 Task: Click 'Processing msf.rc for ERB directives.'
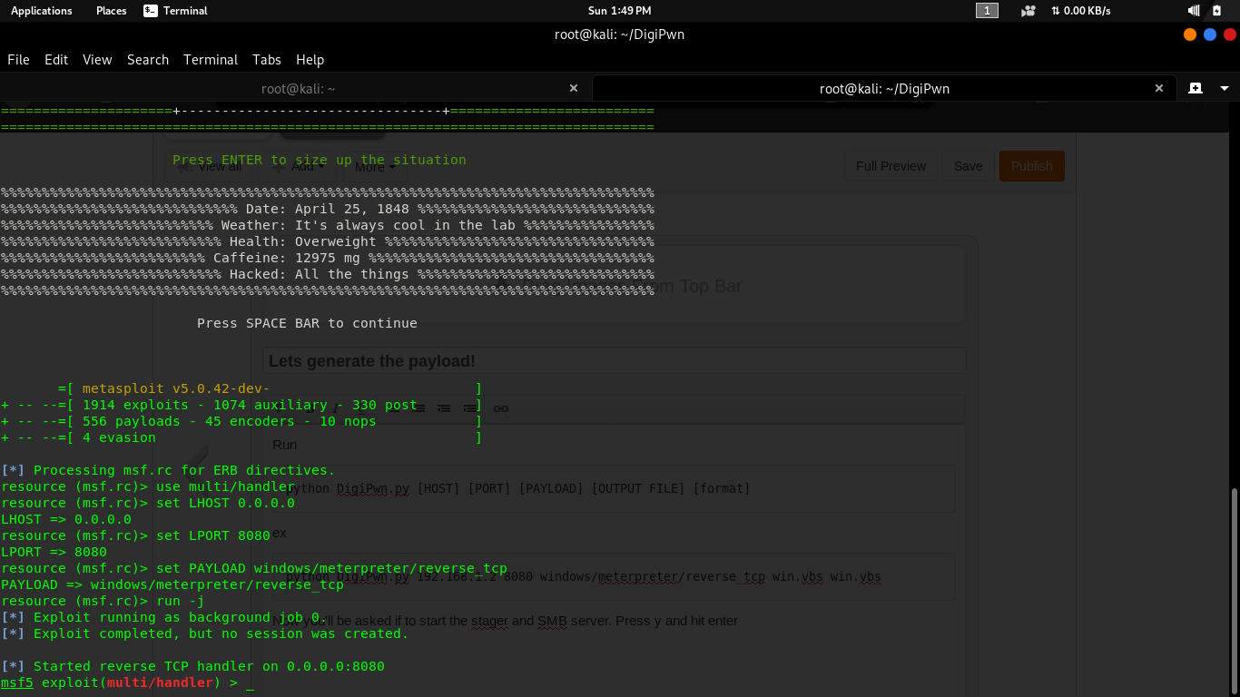tap(184, 470)
